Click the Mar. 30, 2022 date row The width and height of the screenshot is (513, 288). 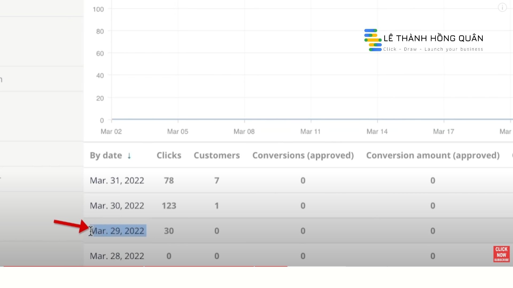tap(117, 206)
